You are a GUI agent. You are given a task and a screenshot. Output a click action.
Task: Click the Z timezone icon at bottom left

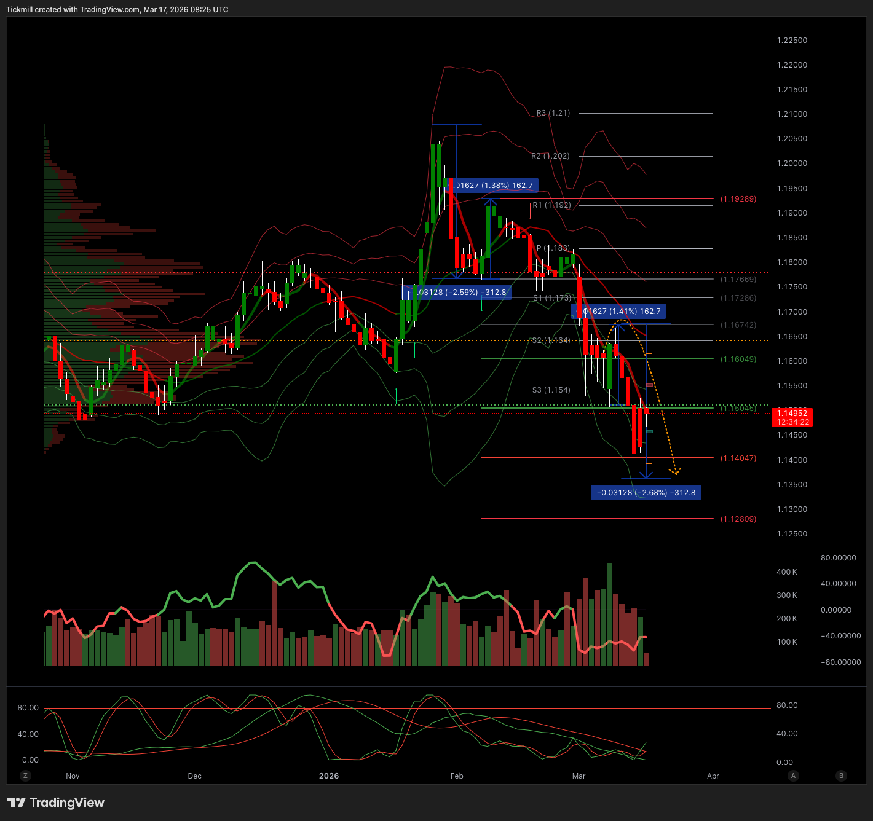click(x=25, y=776)
